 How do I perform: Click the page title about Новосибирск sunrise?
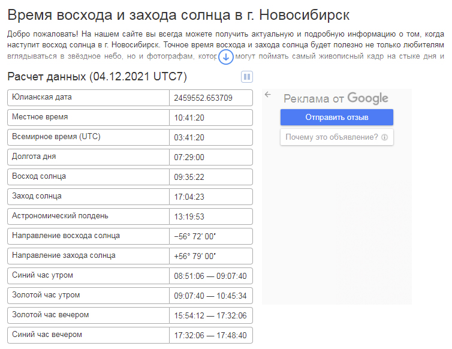pos(179,15)
